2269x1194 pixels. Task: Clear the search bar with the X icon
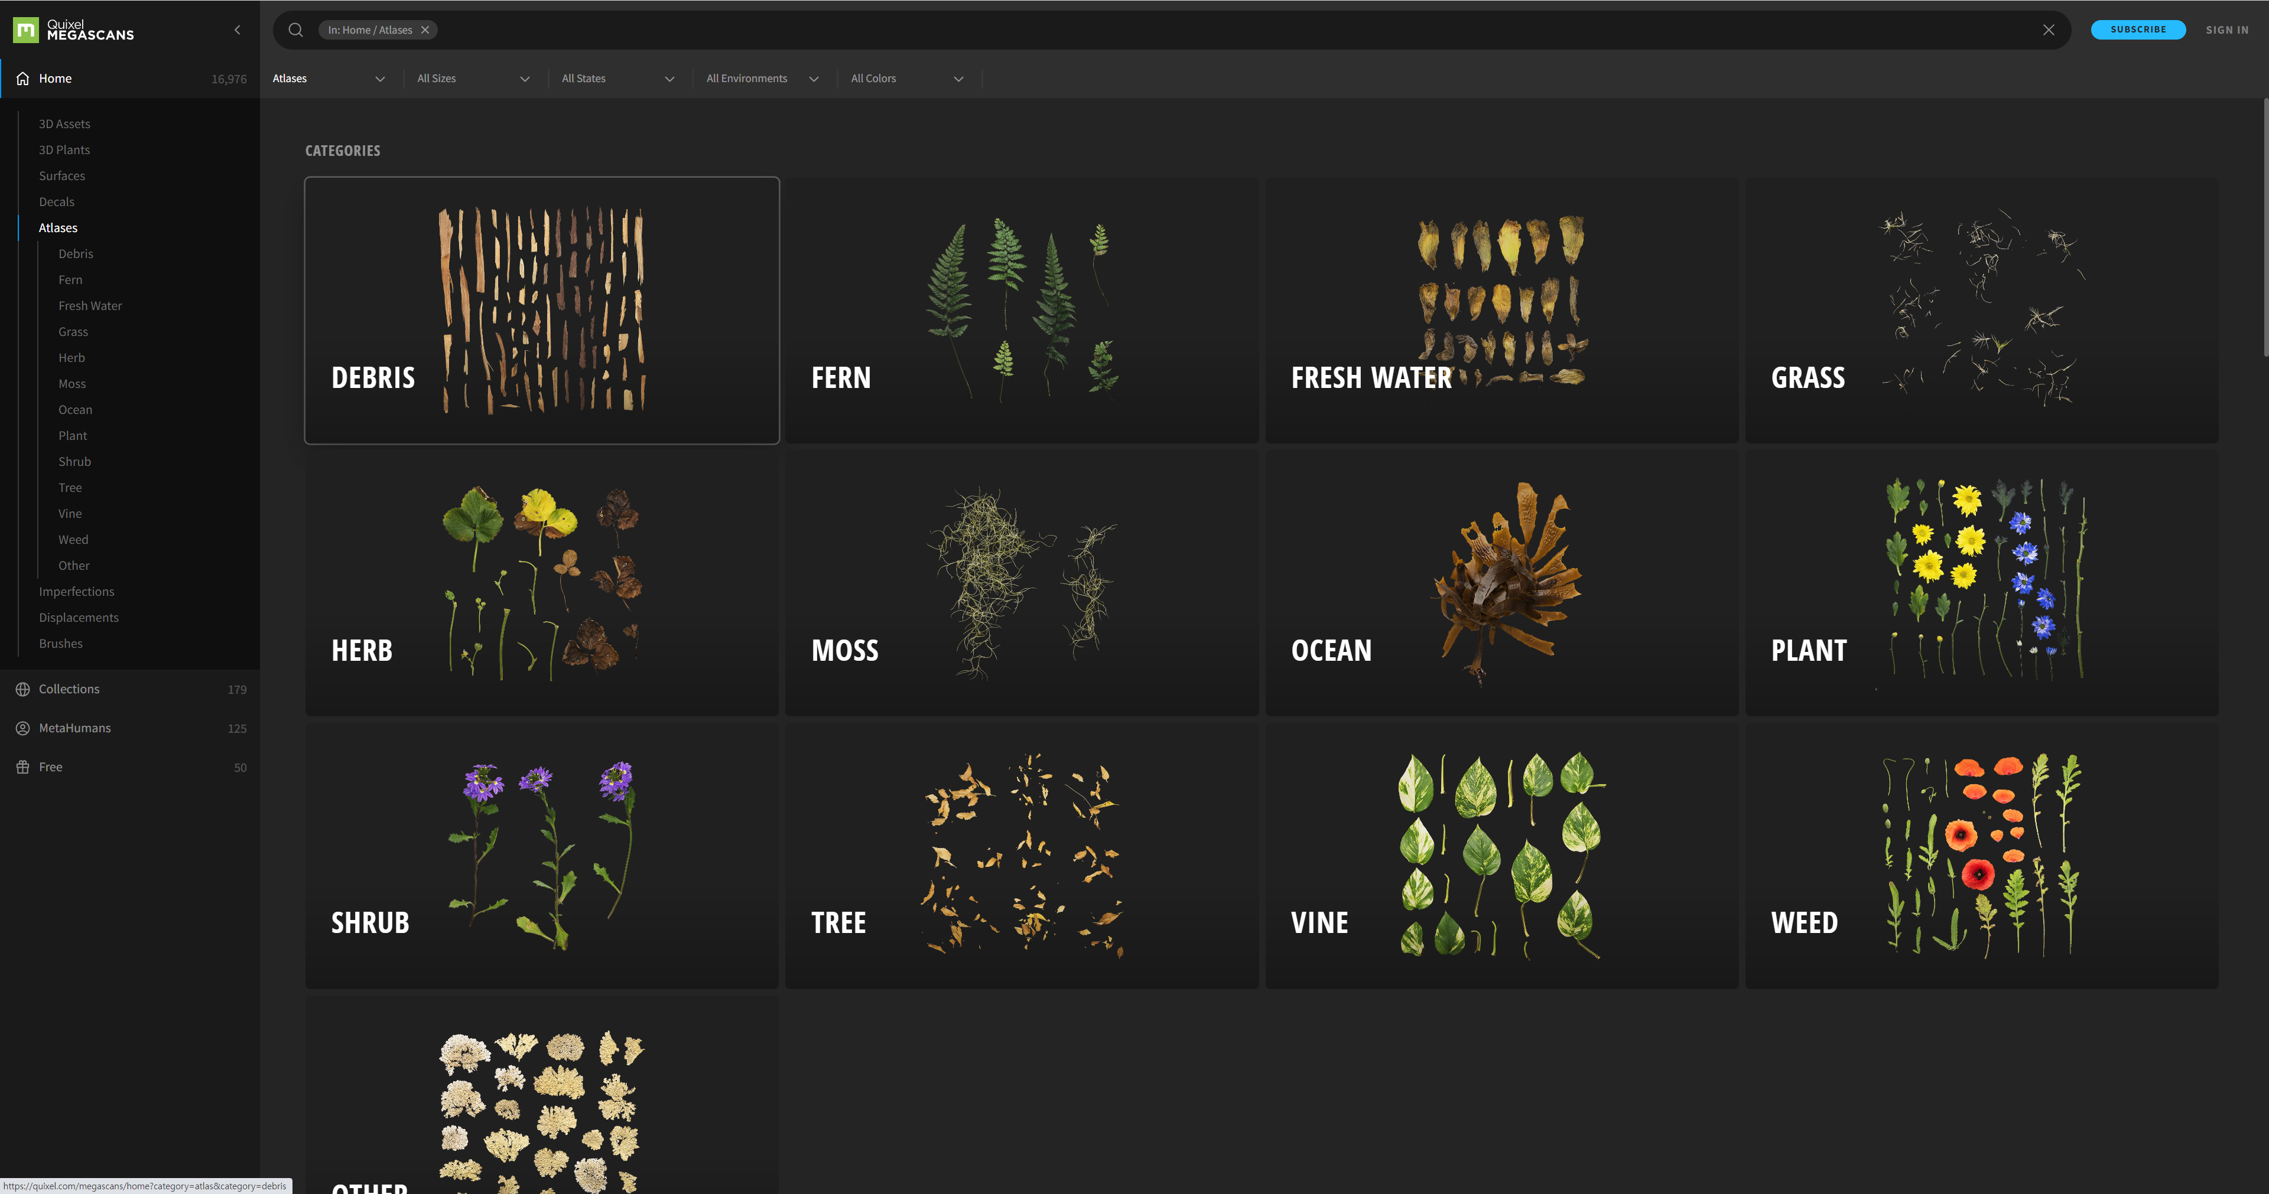2049,30
